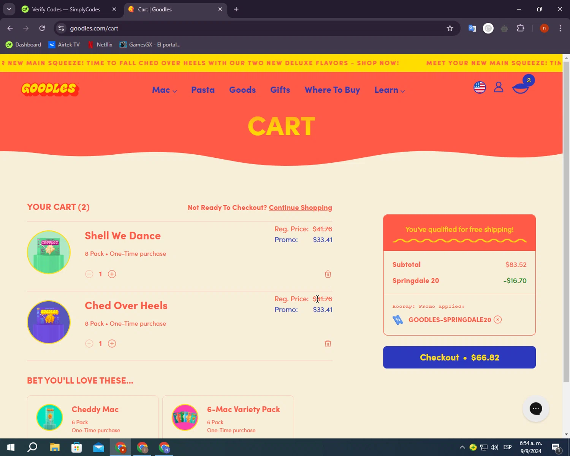Open Windows taskbar search
The image size is (570, 456).
[32, 447]
